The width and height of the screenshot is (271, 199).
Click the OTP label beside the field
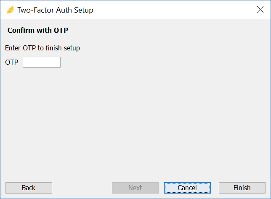pos(12,62)
